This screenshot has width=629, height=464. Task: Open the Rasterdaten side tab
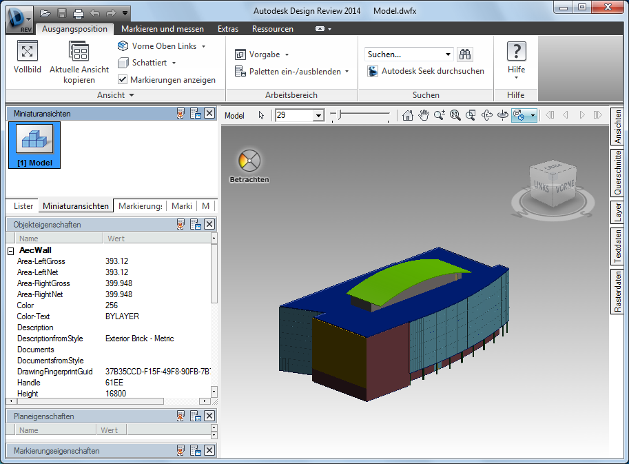coord(617,292)
